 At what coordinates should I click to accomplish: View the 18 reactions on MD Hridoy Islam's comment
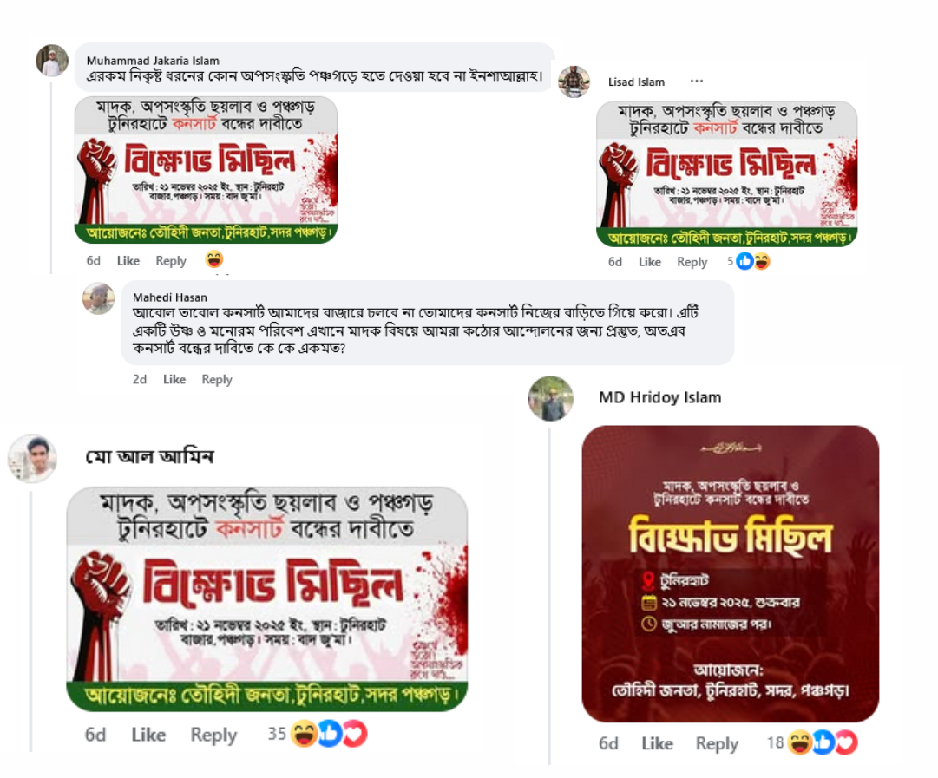[x=812, y=742]
